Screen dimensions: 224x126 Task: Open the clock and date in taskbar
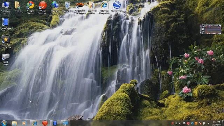[216, 123]
